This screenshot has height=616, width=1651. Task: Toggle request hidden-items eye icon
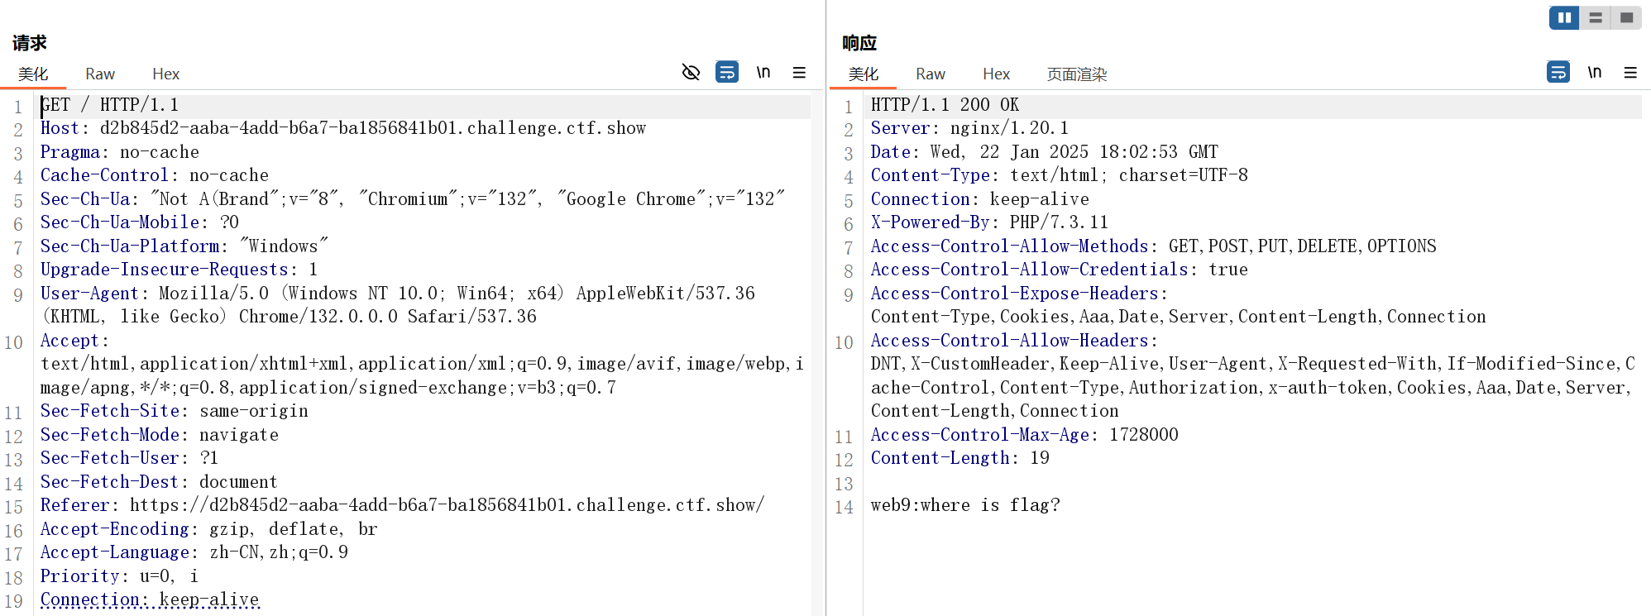691,73
